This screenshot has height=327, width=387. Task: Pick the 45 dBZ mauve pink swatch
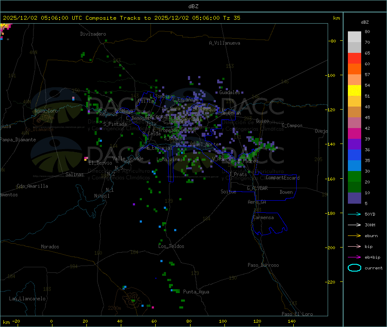[354, 123]
